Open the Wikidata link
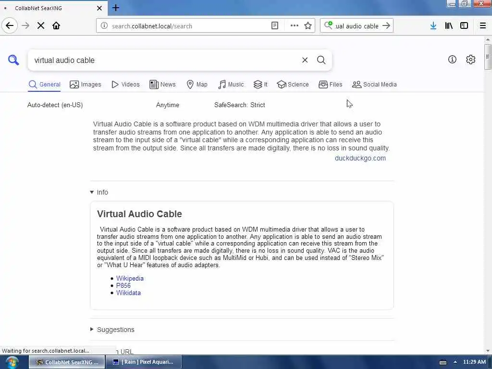The width and height of the screenshot is (492, 369). pos(128,293)
